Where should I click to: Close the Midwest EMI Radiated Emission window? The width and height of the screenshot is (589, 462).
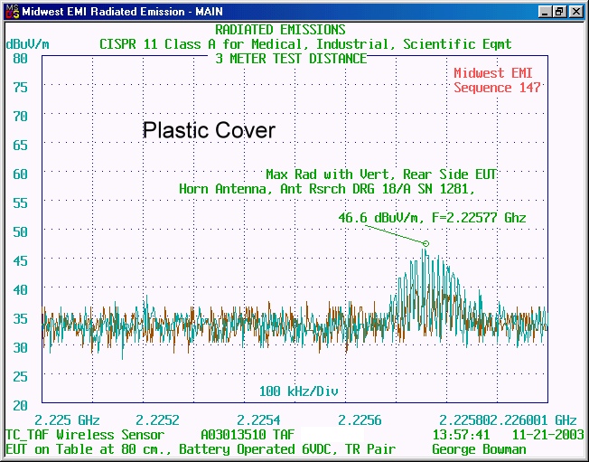[575, 12]
